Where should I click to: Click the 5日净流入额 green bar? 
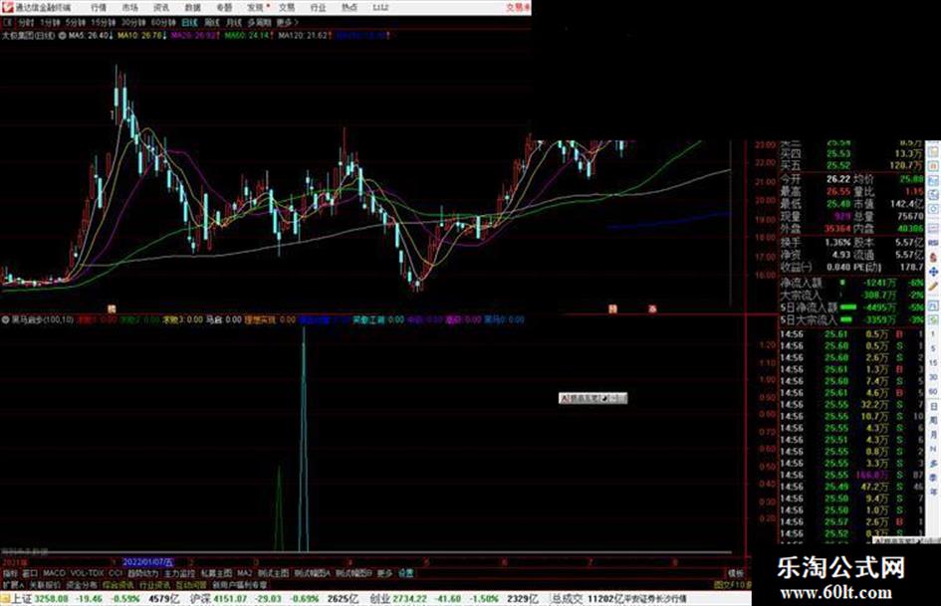point(848,307)
